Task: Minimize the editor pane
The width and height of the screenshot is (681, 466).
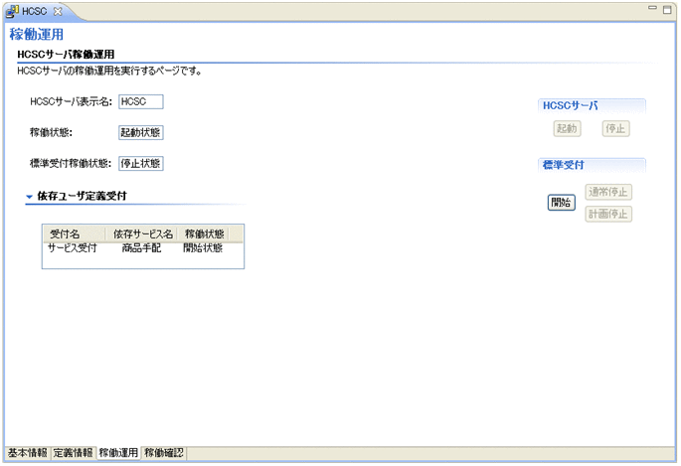Action: coord(652,8)
